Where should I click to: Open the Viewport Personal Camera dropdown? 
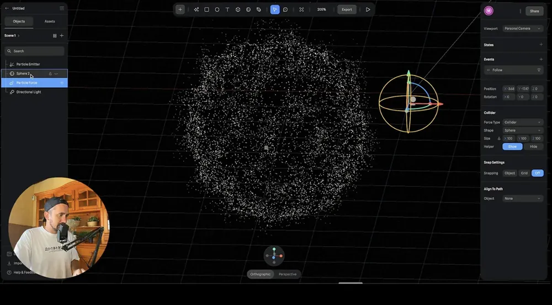(522, 29)
